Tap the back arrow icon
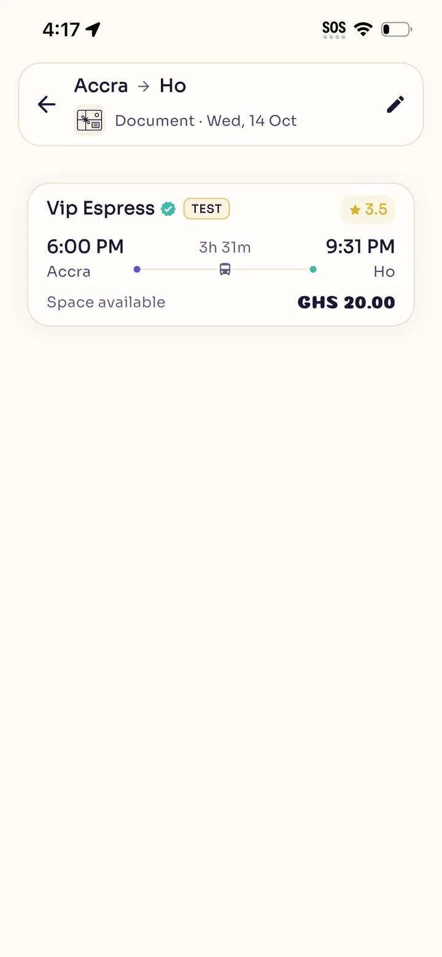442x957 pixels. point(47,104)
